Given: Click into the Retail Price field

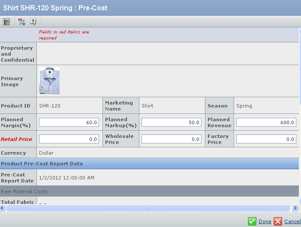Looking at the screenshot, I should 69,139.
